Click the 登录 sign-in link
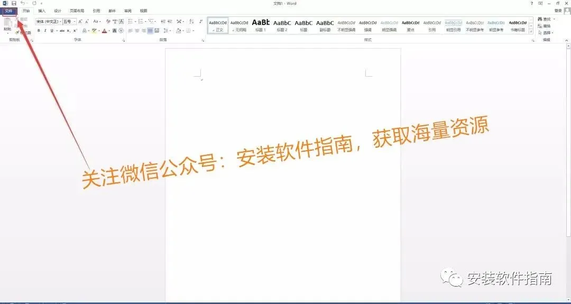The image size is (571, 304). click(558, 11)
